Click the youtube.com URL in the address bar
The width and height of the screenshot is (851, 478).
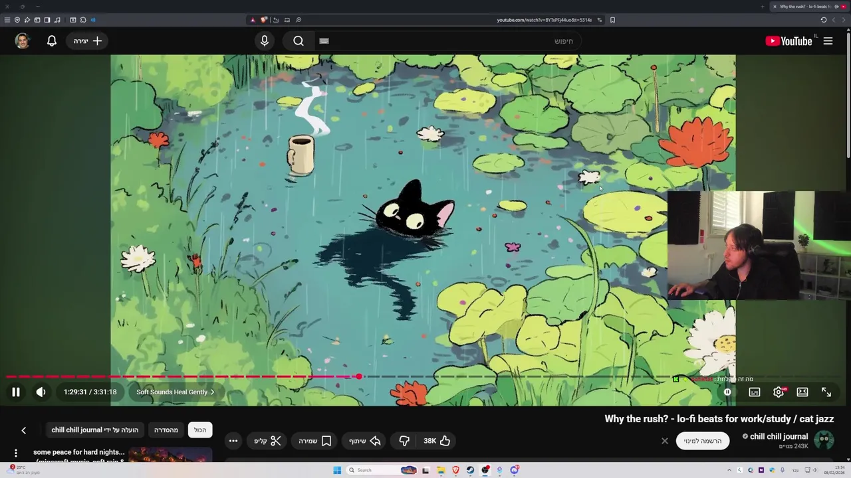544,20
